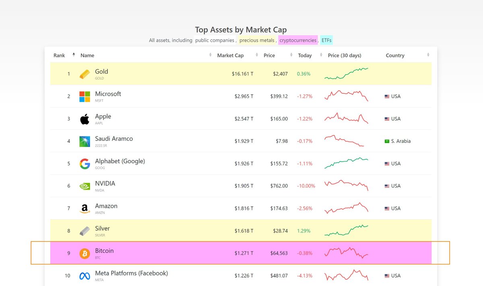The image size is (483, 286).
Task: Click Alphabet's 30-day price chart
Action: point(346,163)
